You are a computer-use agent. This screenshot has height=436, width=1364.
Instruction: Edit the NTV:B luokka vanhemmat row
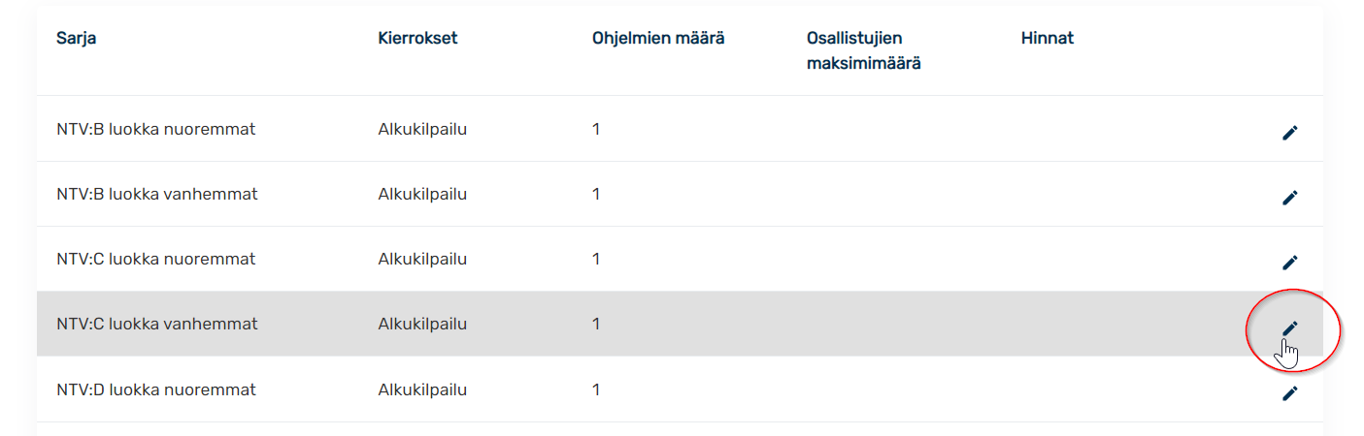(1289, 198)
